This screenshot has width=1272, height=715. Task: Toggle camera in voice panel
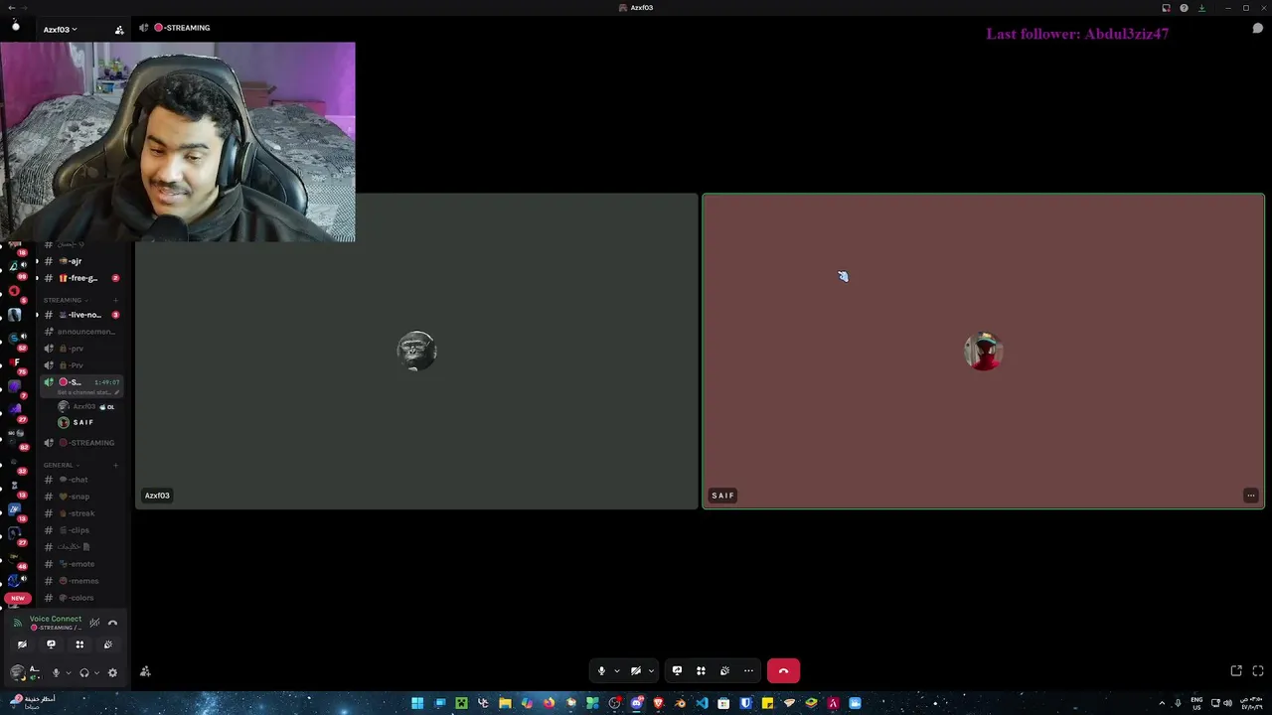coord(22,644)
